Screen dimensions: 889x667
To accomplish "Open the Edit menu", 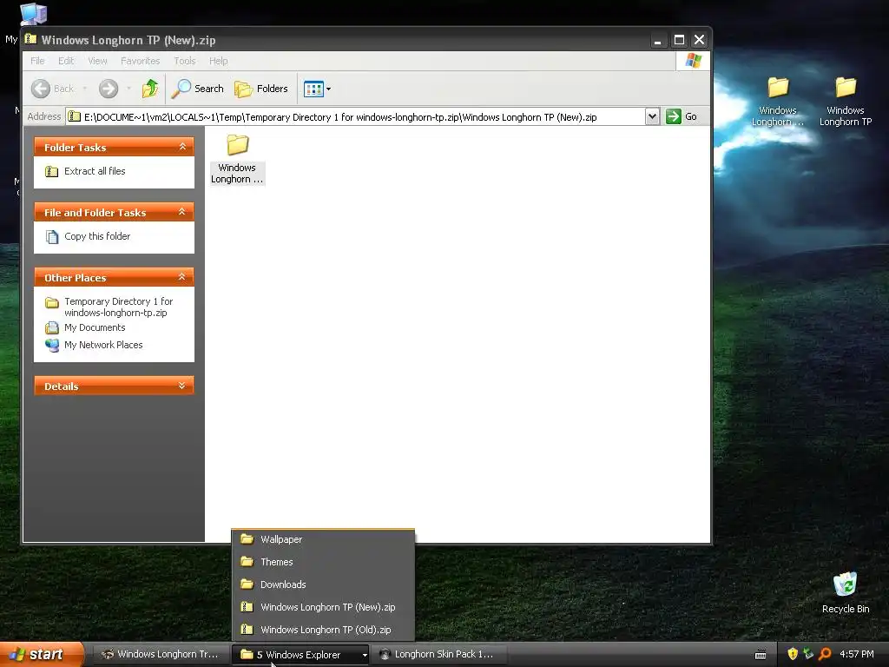I will [66, 61].
